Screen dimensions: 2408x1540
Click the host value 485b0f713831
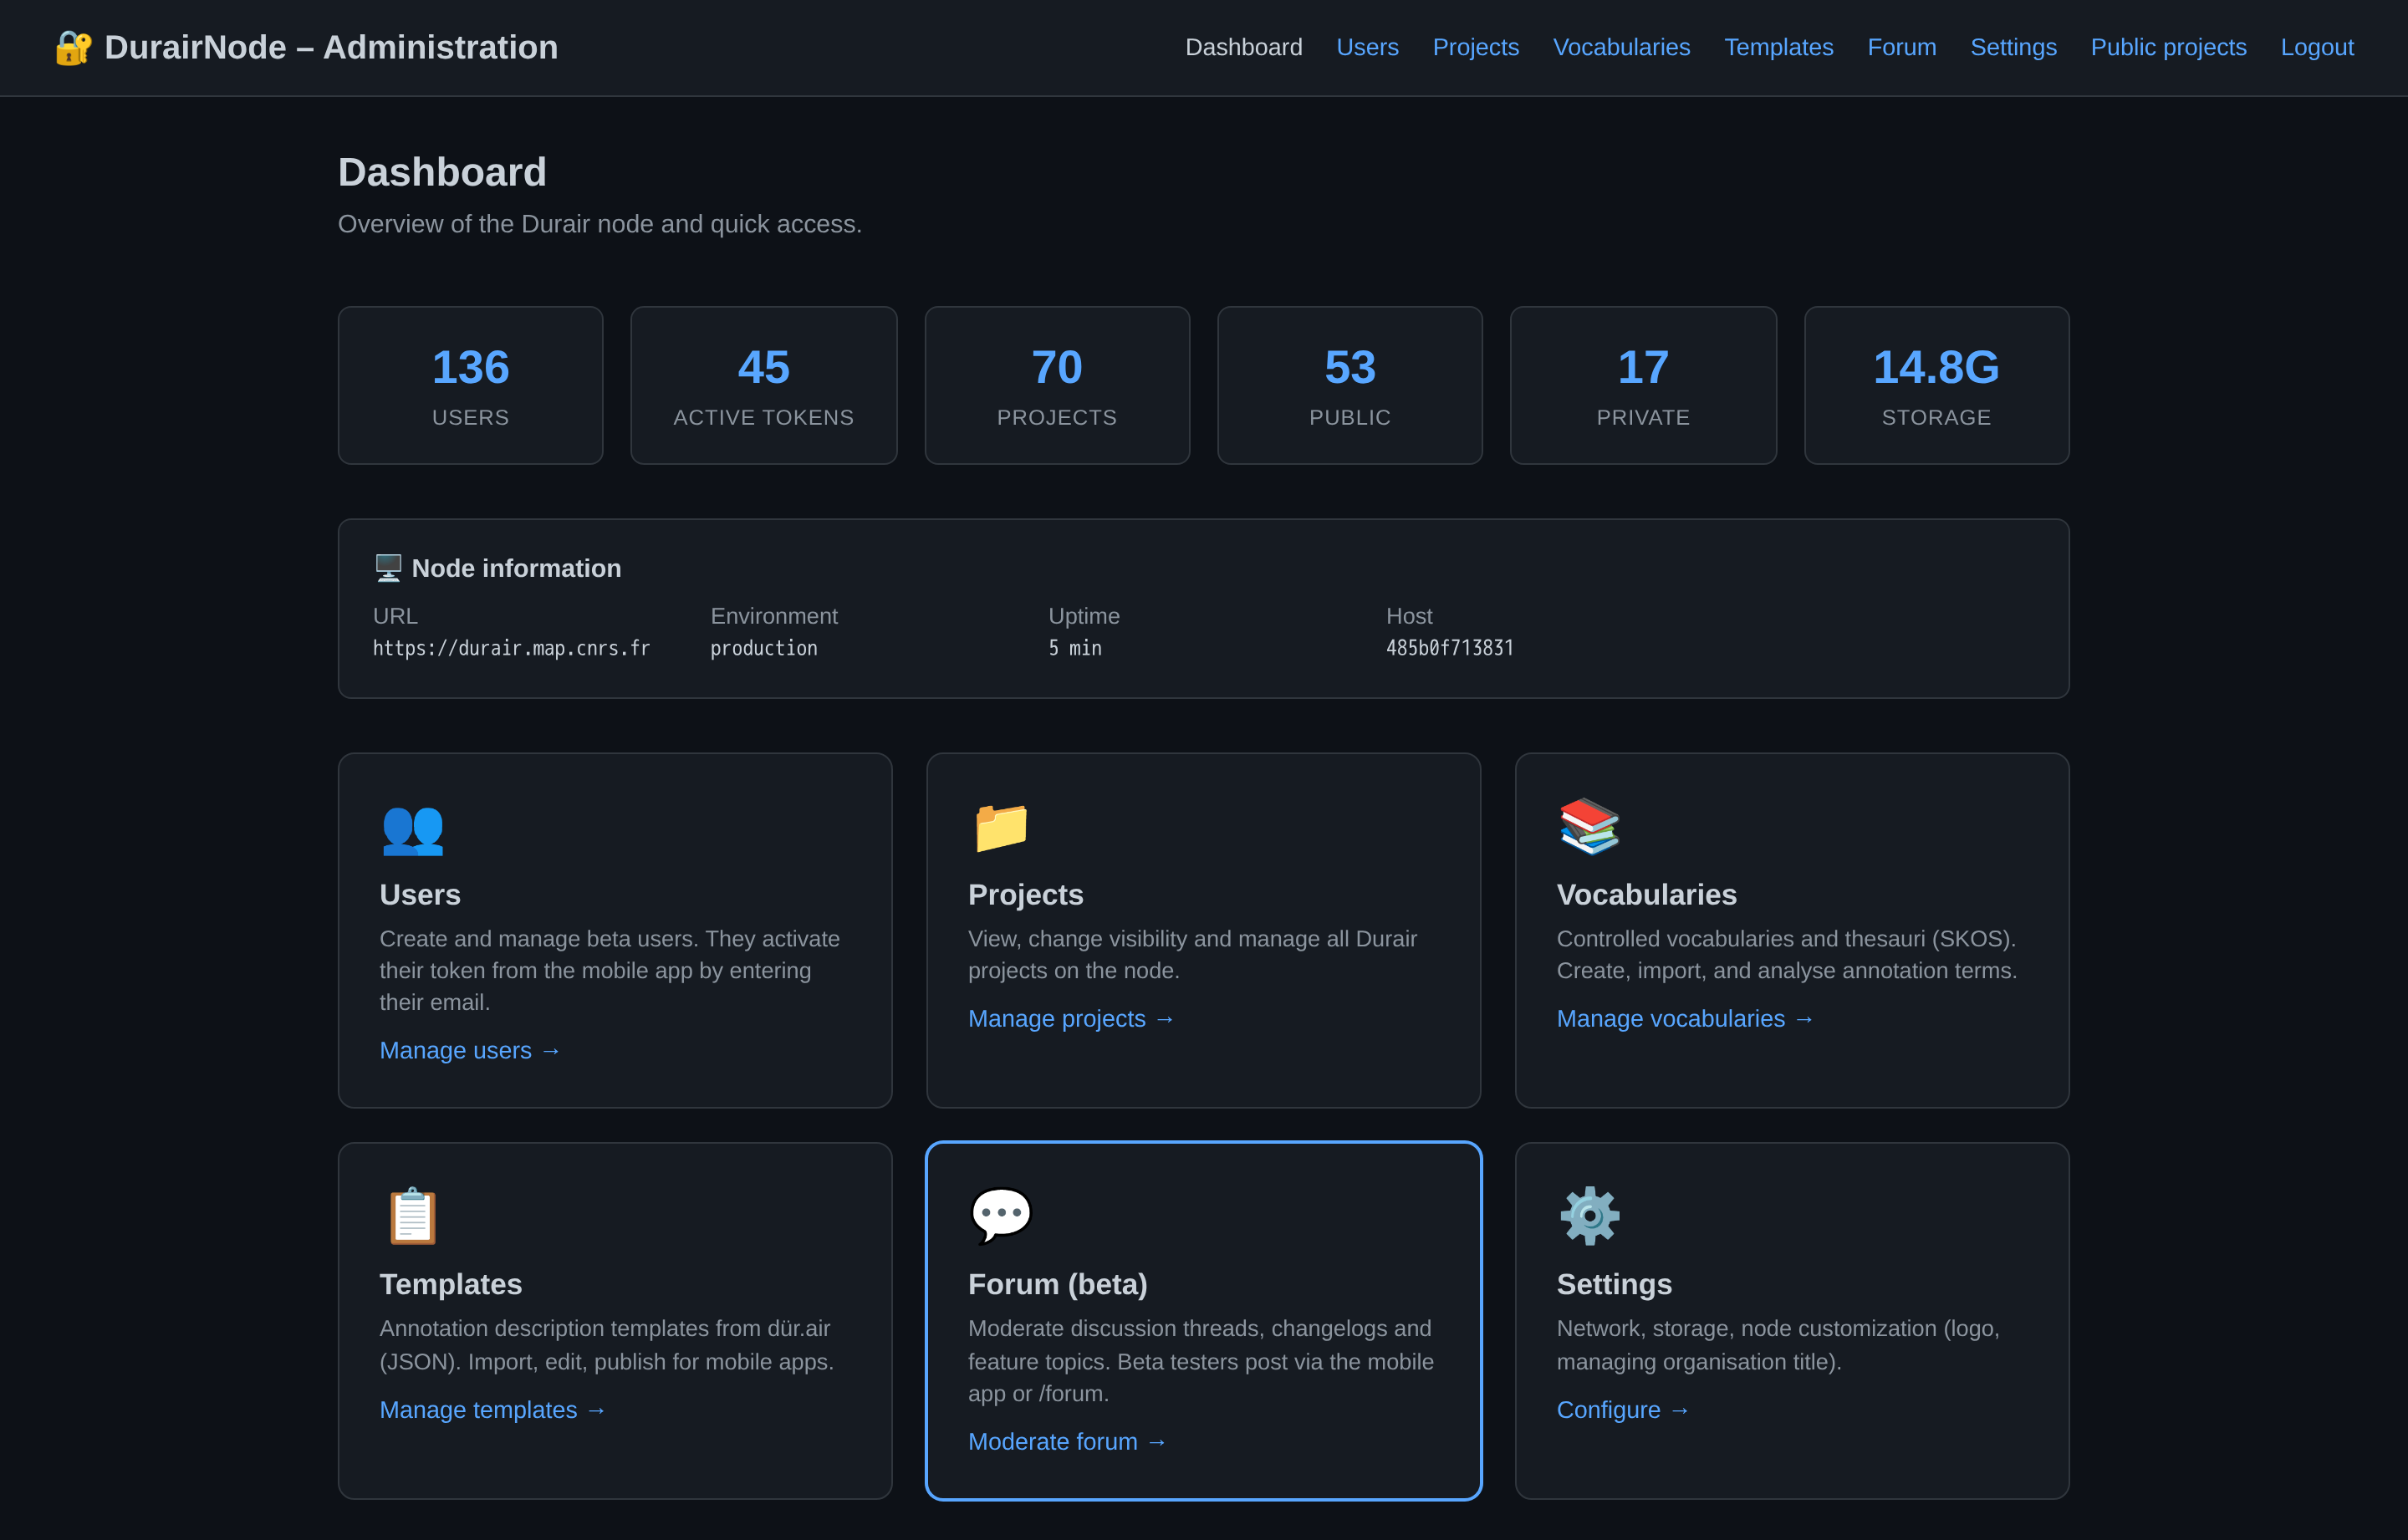(x=1449, y=648)
